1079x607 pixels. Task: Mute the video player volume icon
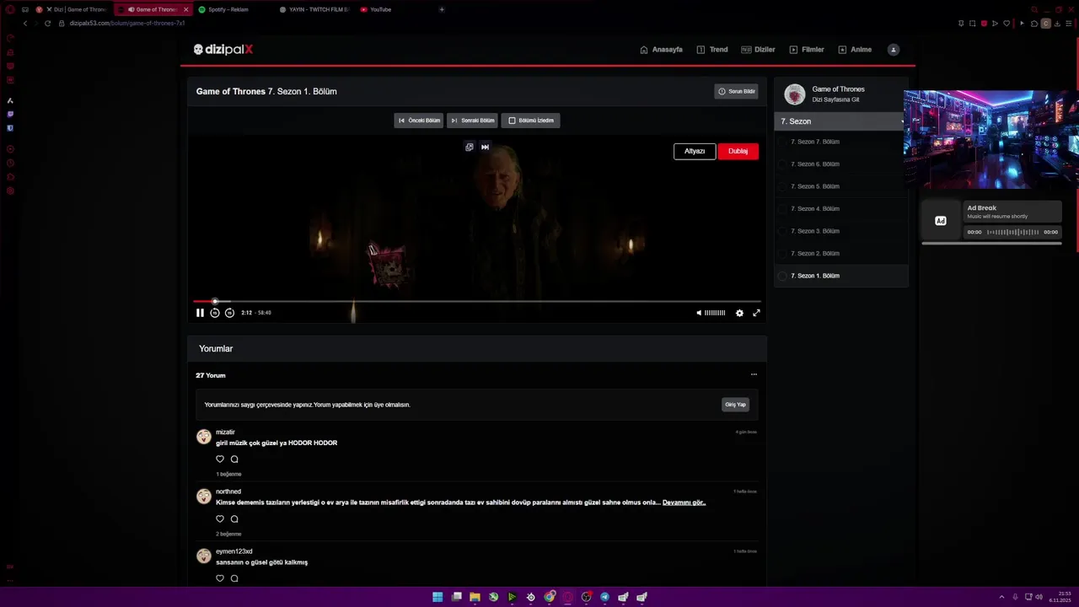699,313
